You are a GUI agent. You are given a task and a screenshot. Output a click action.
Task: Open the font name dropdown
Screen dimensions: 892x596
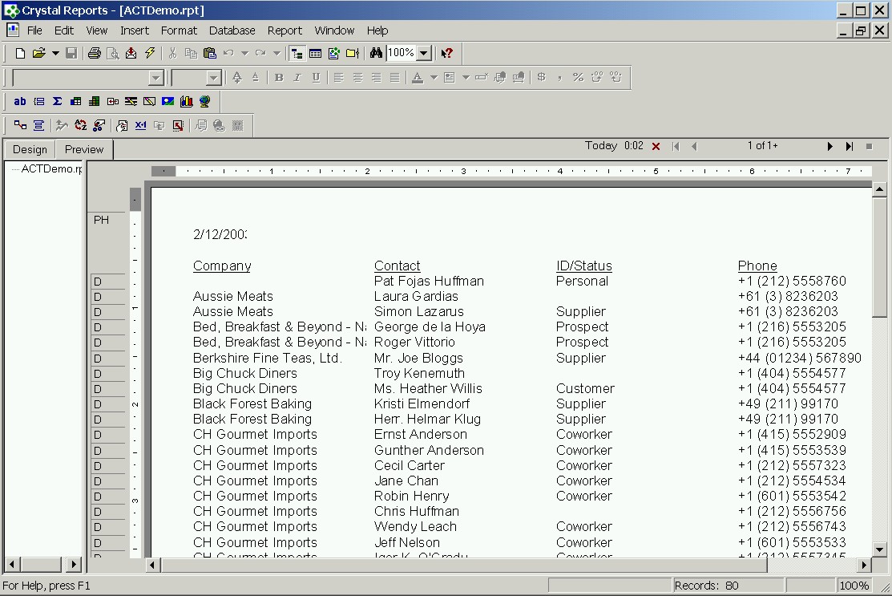pyautogui.click(x=155, y=78)
